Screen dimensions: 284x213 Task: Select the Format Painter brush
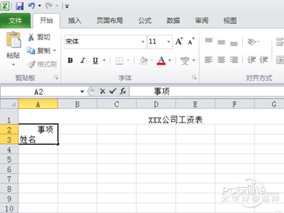coord(31,64)
